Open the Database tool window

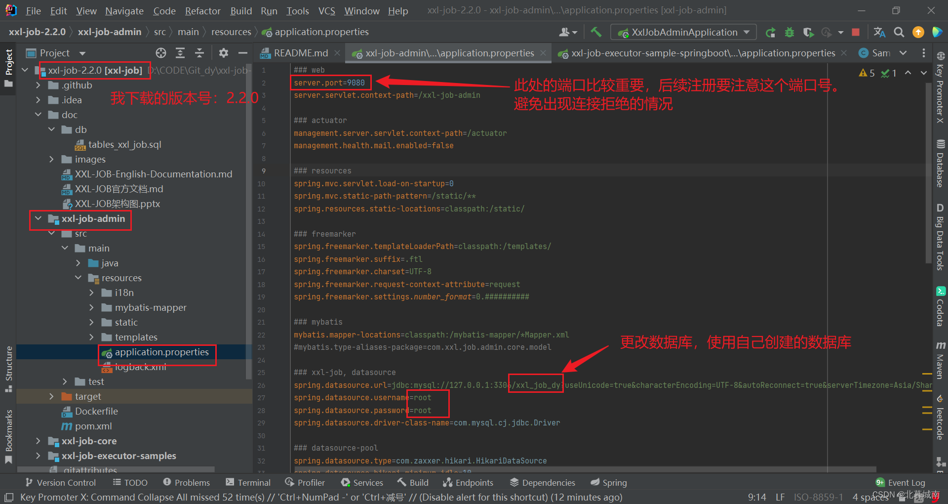point(940,163)
